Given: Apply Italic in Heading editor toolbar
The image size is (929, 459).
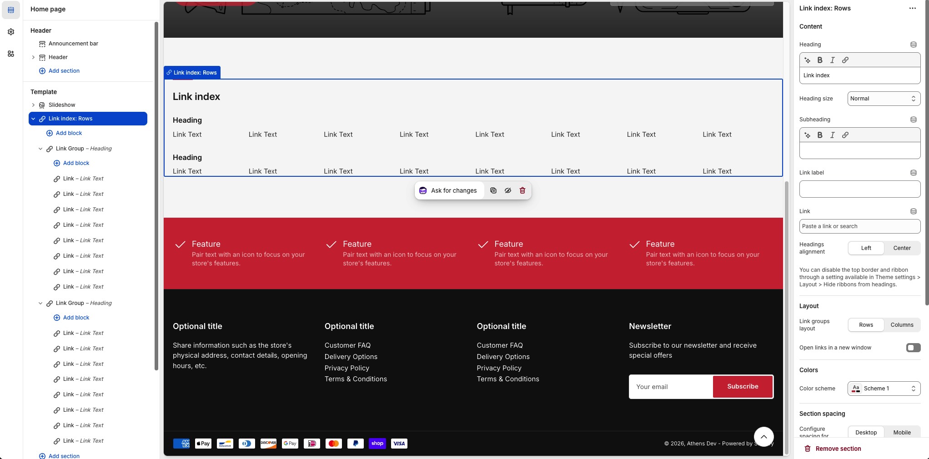Looking at the screenshot, I should (x=833, y=60).
